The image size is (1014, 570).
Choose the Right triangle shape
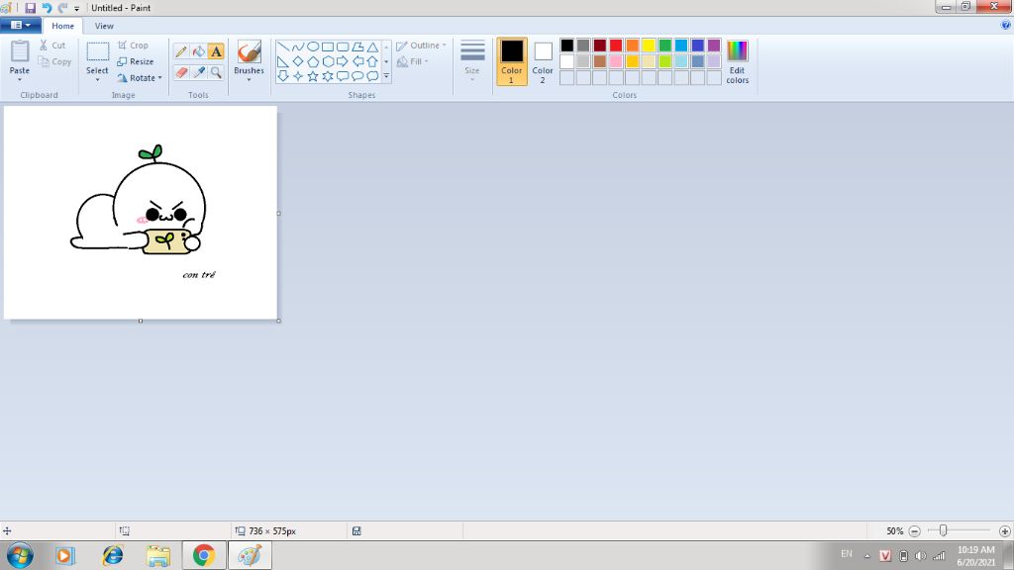point(283,61)
